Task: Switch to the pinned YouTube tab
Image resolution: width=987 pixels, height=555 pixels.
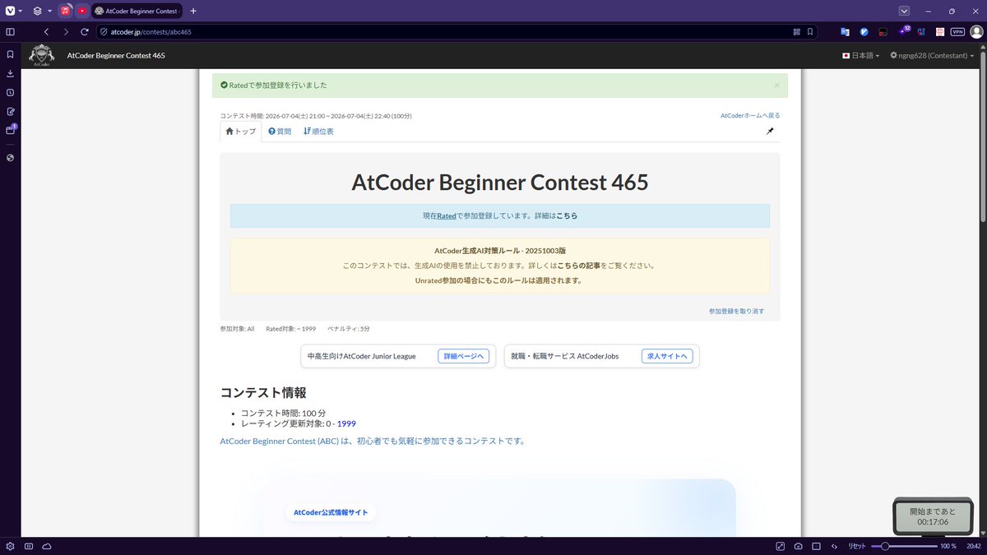Action: 82,12
